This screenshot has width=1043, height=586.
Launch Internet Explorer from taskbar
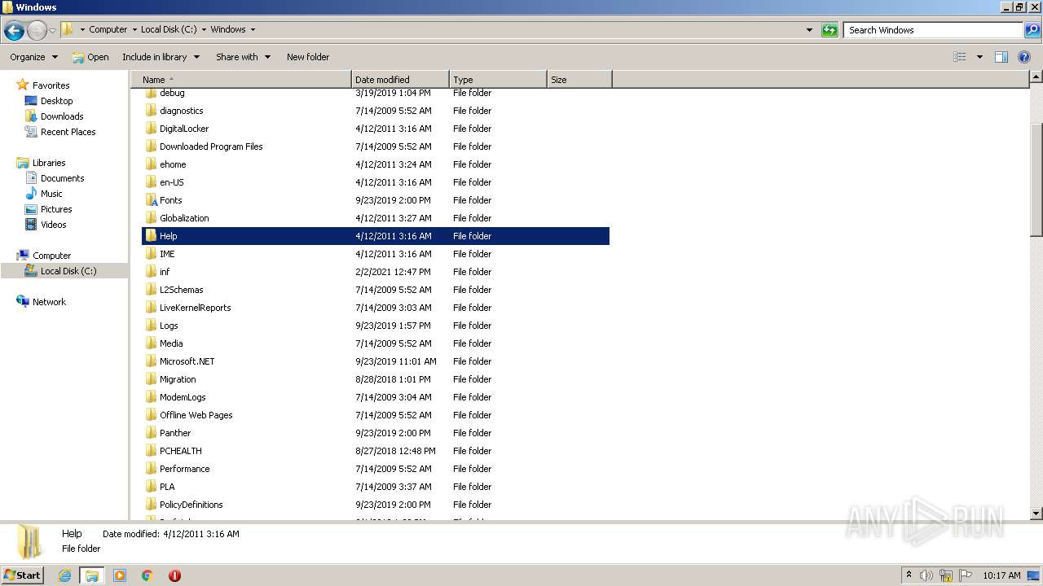(65, 575)
